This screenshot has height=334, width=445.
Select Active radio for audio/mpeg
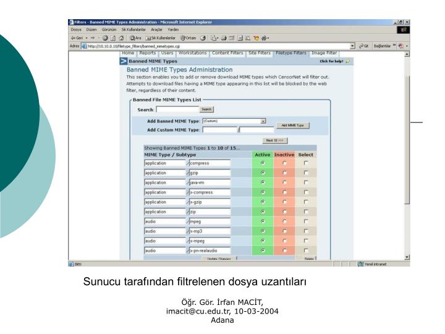pyautogui.click(x=263, y=221)
